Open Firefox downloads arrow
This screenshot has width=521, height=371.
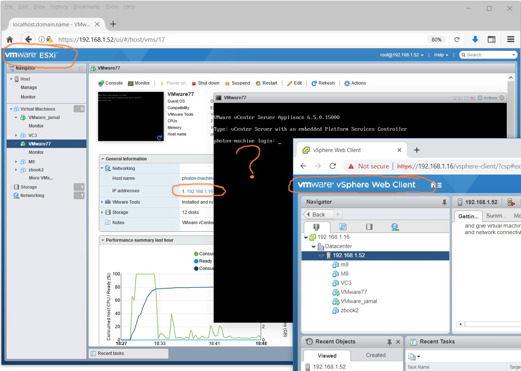475,39
